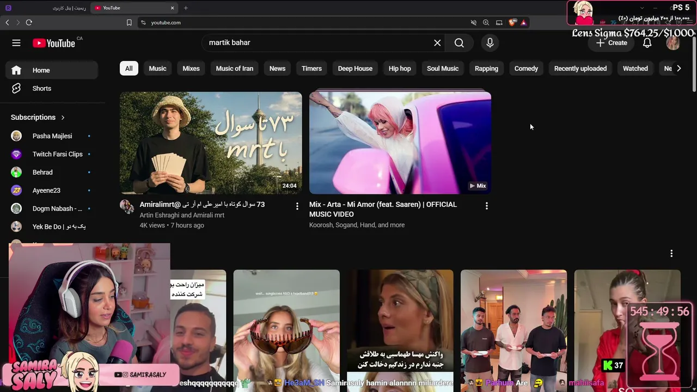Select the Soul Music filter chip

(443, 69)
